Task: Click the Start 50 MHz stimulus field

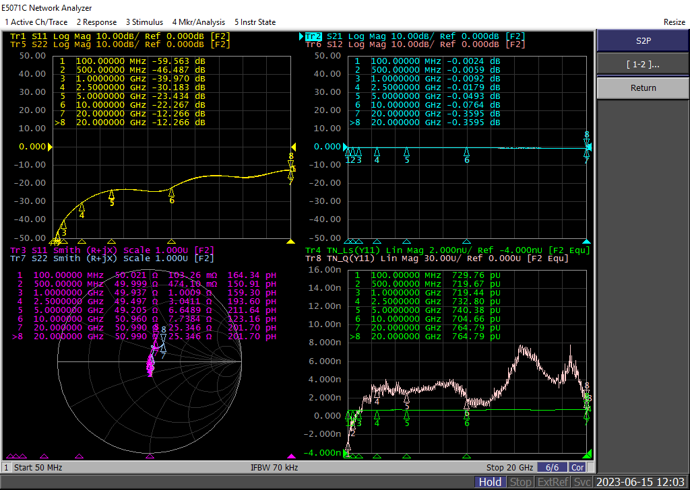Action: (x=38, y=467)
